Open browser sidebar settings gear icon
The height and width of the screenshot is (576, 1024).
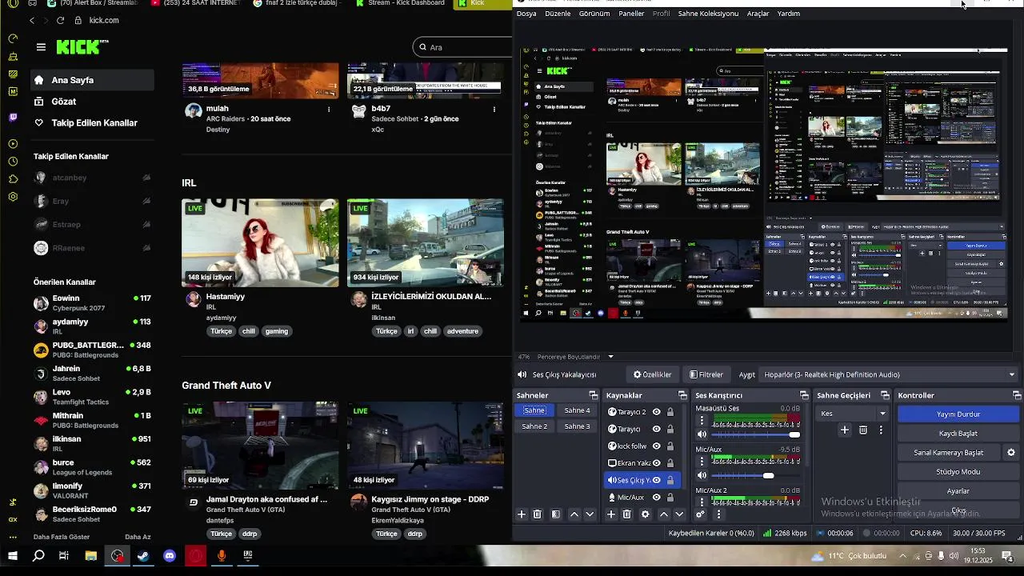[x=13, y=197]
